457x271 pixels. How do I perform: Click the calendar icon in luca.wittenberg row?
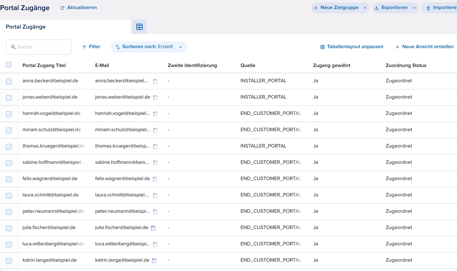[155, 244]
